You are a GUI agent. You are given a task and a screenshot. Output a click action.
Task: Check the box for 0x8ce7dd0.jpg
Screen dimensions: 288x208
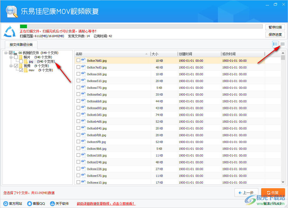pyautogui.click(x=79, y=60)
